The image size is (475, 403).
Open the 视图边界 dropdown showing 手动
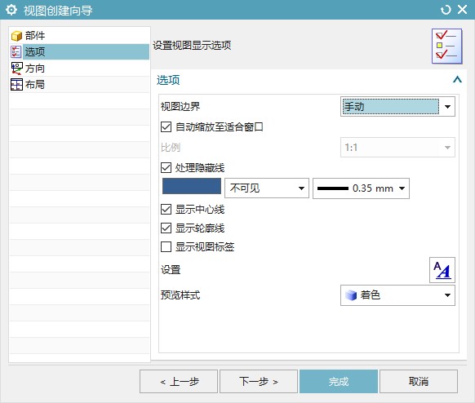tap(397, 107)
